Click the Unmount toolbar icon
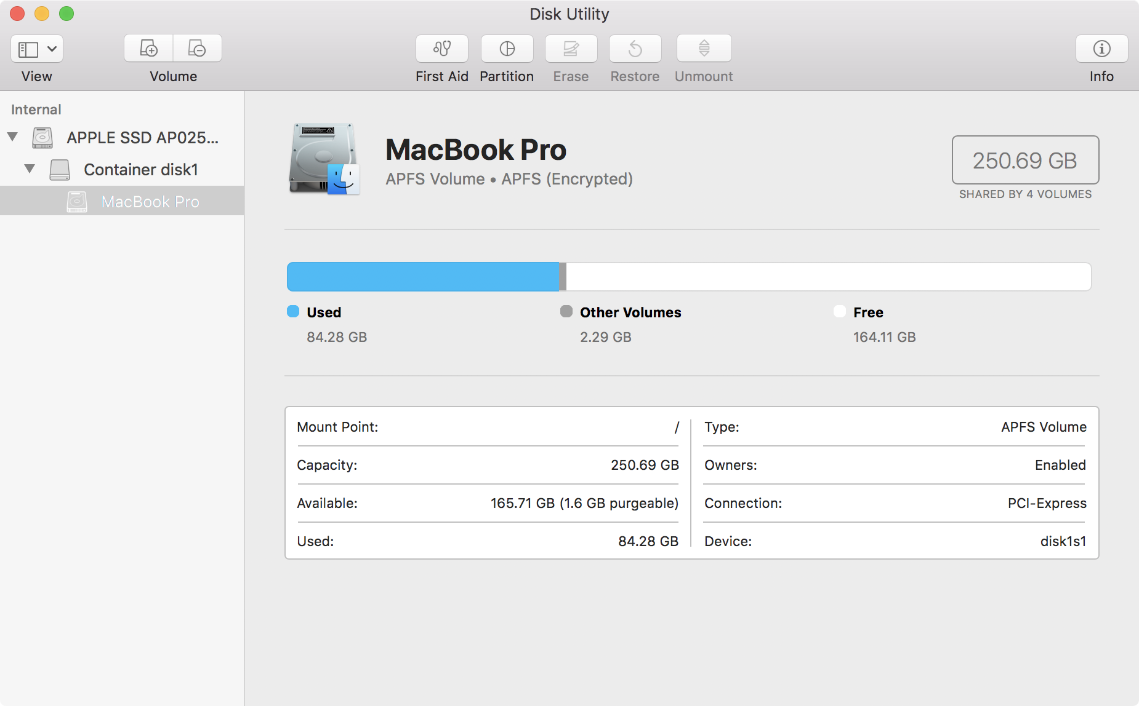 tap(704, 49)
